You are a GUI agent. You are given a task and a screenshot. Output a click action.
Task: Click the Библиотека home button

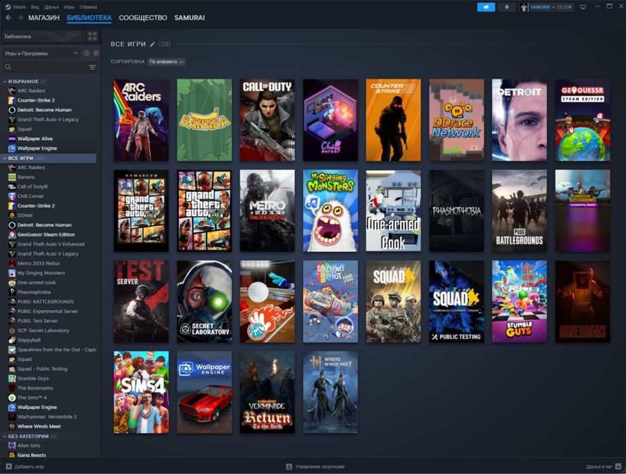point(43,37)
